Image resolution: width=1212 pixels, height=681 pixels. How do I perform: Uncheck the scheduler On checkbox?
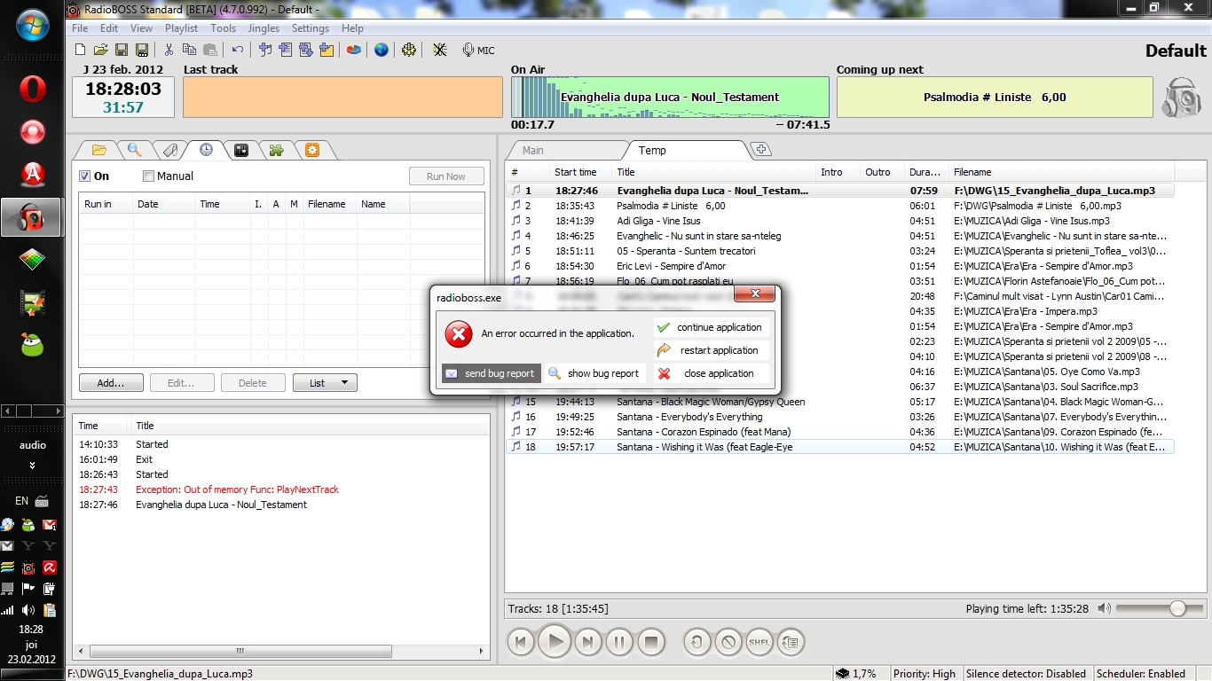pyautogui.click(x=85, y=176)
